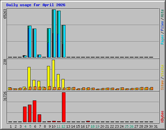Click the day 10 yellow visits bar
This screenshot has height=130, width=166.
(53, 75)
